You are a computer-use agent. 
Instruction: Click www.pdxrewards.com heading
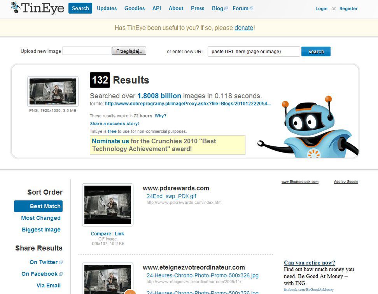click(176, 188)
